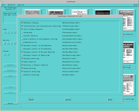Click the Cover button

[10, 76]
